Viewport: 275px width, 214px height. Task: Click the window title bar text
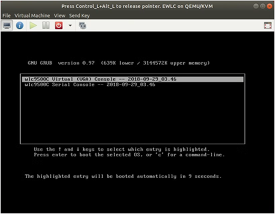tap(137, 6)
